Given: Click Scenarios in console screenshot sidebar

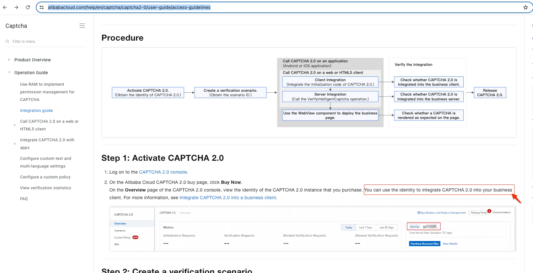Looking at the screenshot, I should [120, 230].
